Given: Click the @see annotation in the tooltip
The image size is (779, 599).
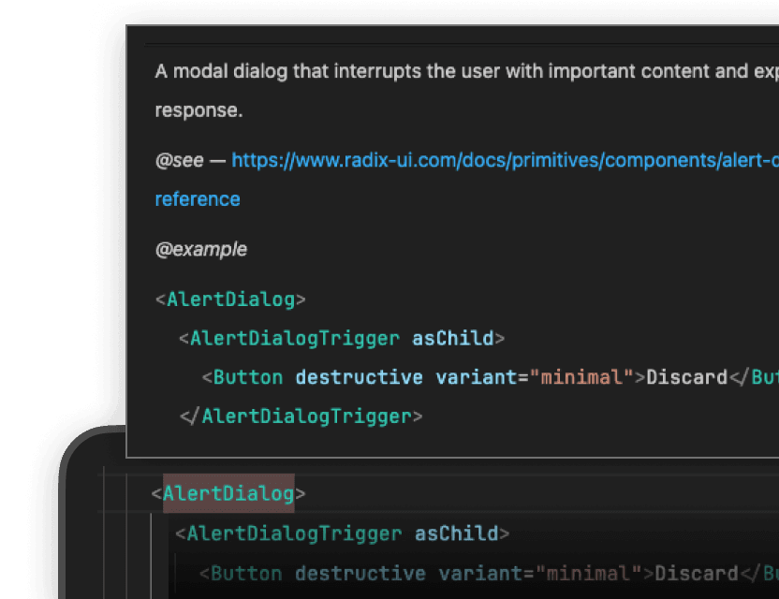Looking at the screenshot, I should [x=180, y=160].
